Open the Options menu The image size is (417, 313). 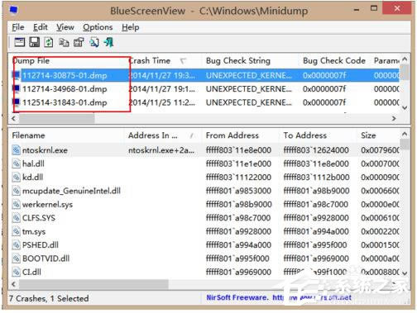(98, 27)
